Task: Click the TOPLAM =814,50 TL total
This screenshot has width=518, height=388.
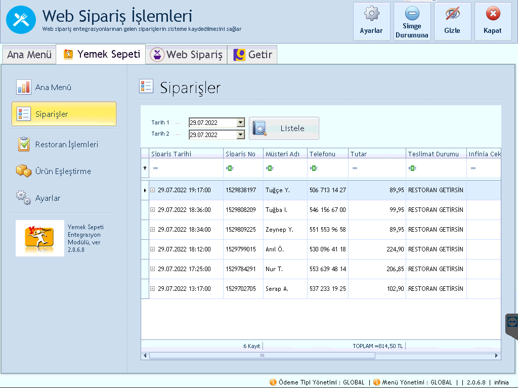Action: point(377,346)
